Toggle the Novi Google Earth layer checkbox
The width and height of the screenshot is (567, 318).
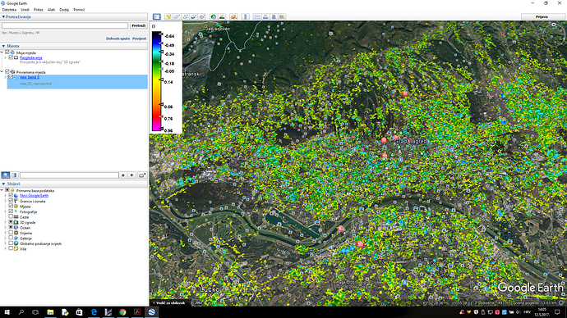click(11, 195)
